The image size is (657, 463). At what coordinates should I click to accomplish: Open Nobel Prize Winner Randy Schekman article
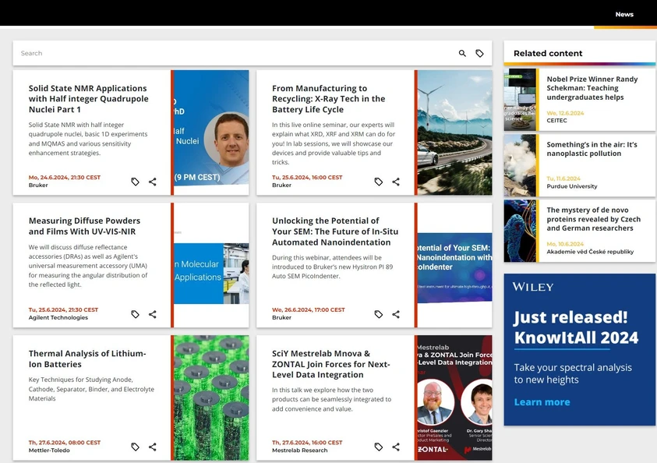click(x=592, y=88)
